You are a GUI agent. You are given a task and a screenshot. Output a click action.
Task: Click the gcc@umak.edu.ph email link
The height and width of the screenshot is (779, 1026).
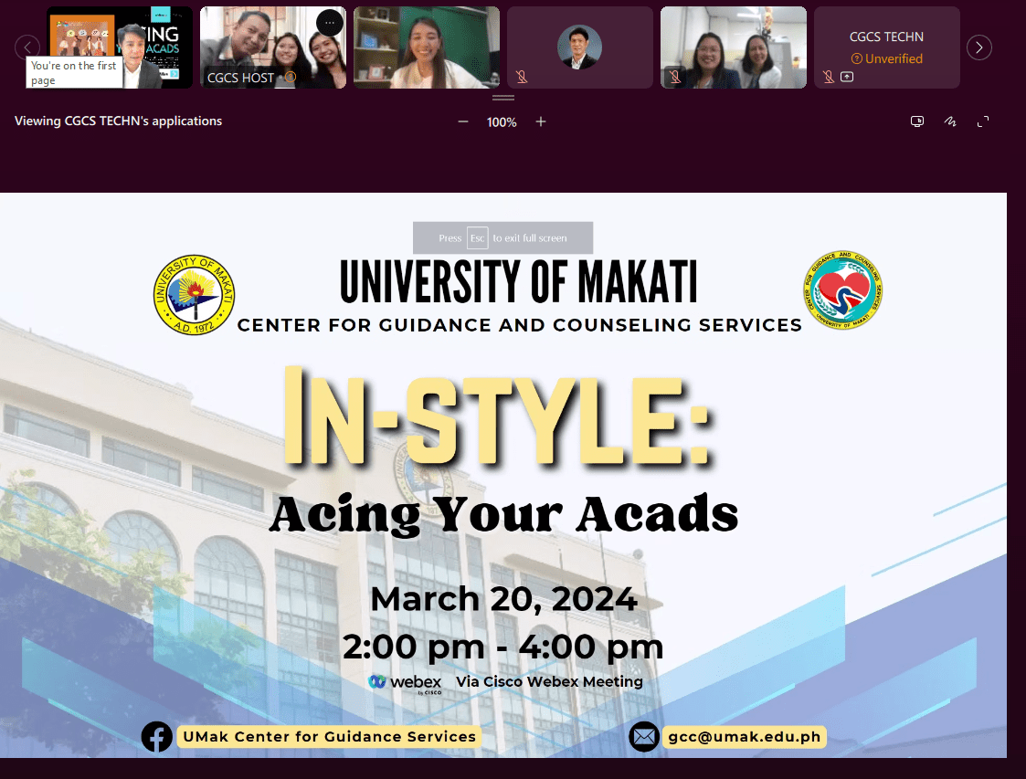pyautogui.click(x=743, y=736)
